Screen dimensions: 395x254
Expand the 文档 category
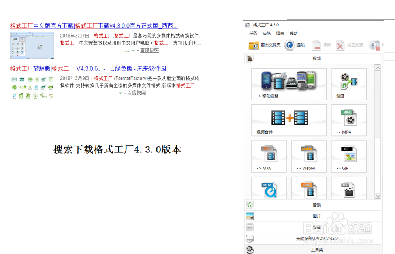312,227
